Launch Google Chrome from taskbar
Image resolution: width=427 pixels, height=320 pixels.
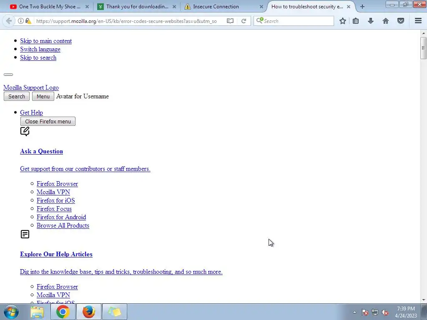click(x=63, y=312)
